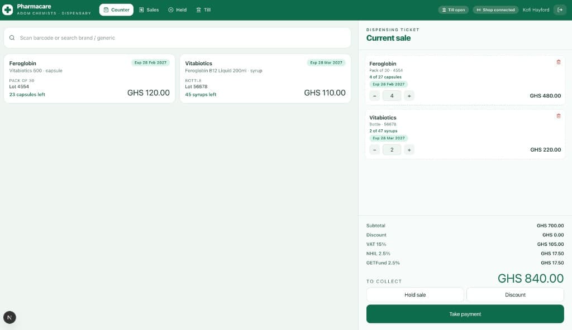Click '4 of 27 capsules' text in ticket

pyautogui.click(x=385, y=77)
